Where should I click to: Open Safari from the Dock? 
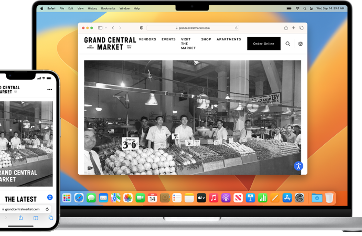(x=79, y=198)
